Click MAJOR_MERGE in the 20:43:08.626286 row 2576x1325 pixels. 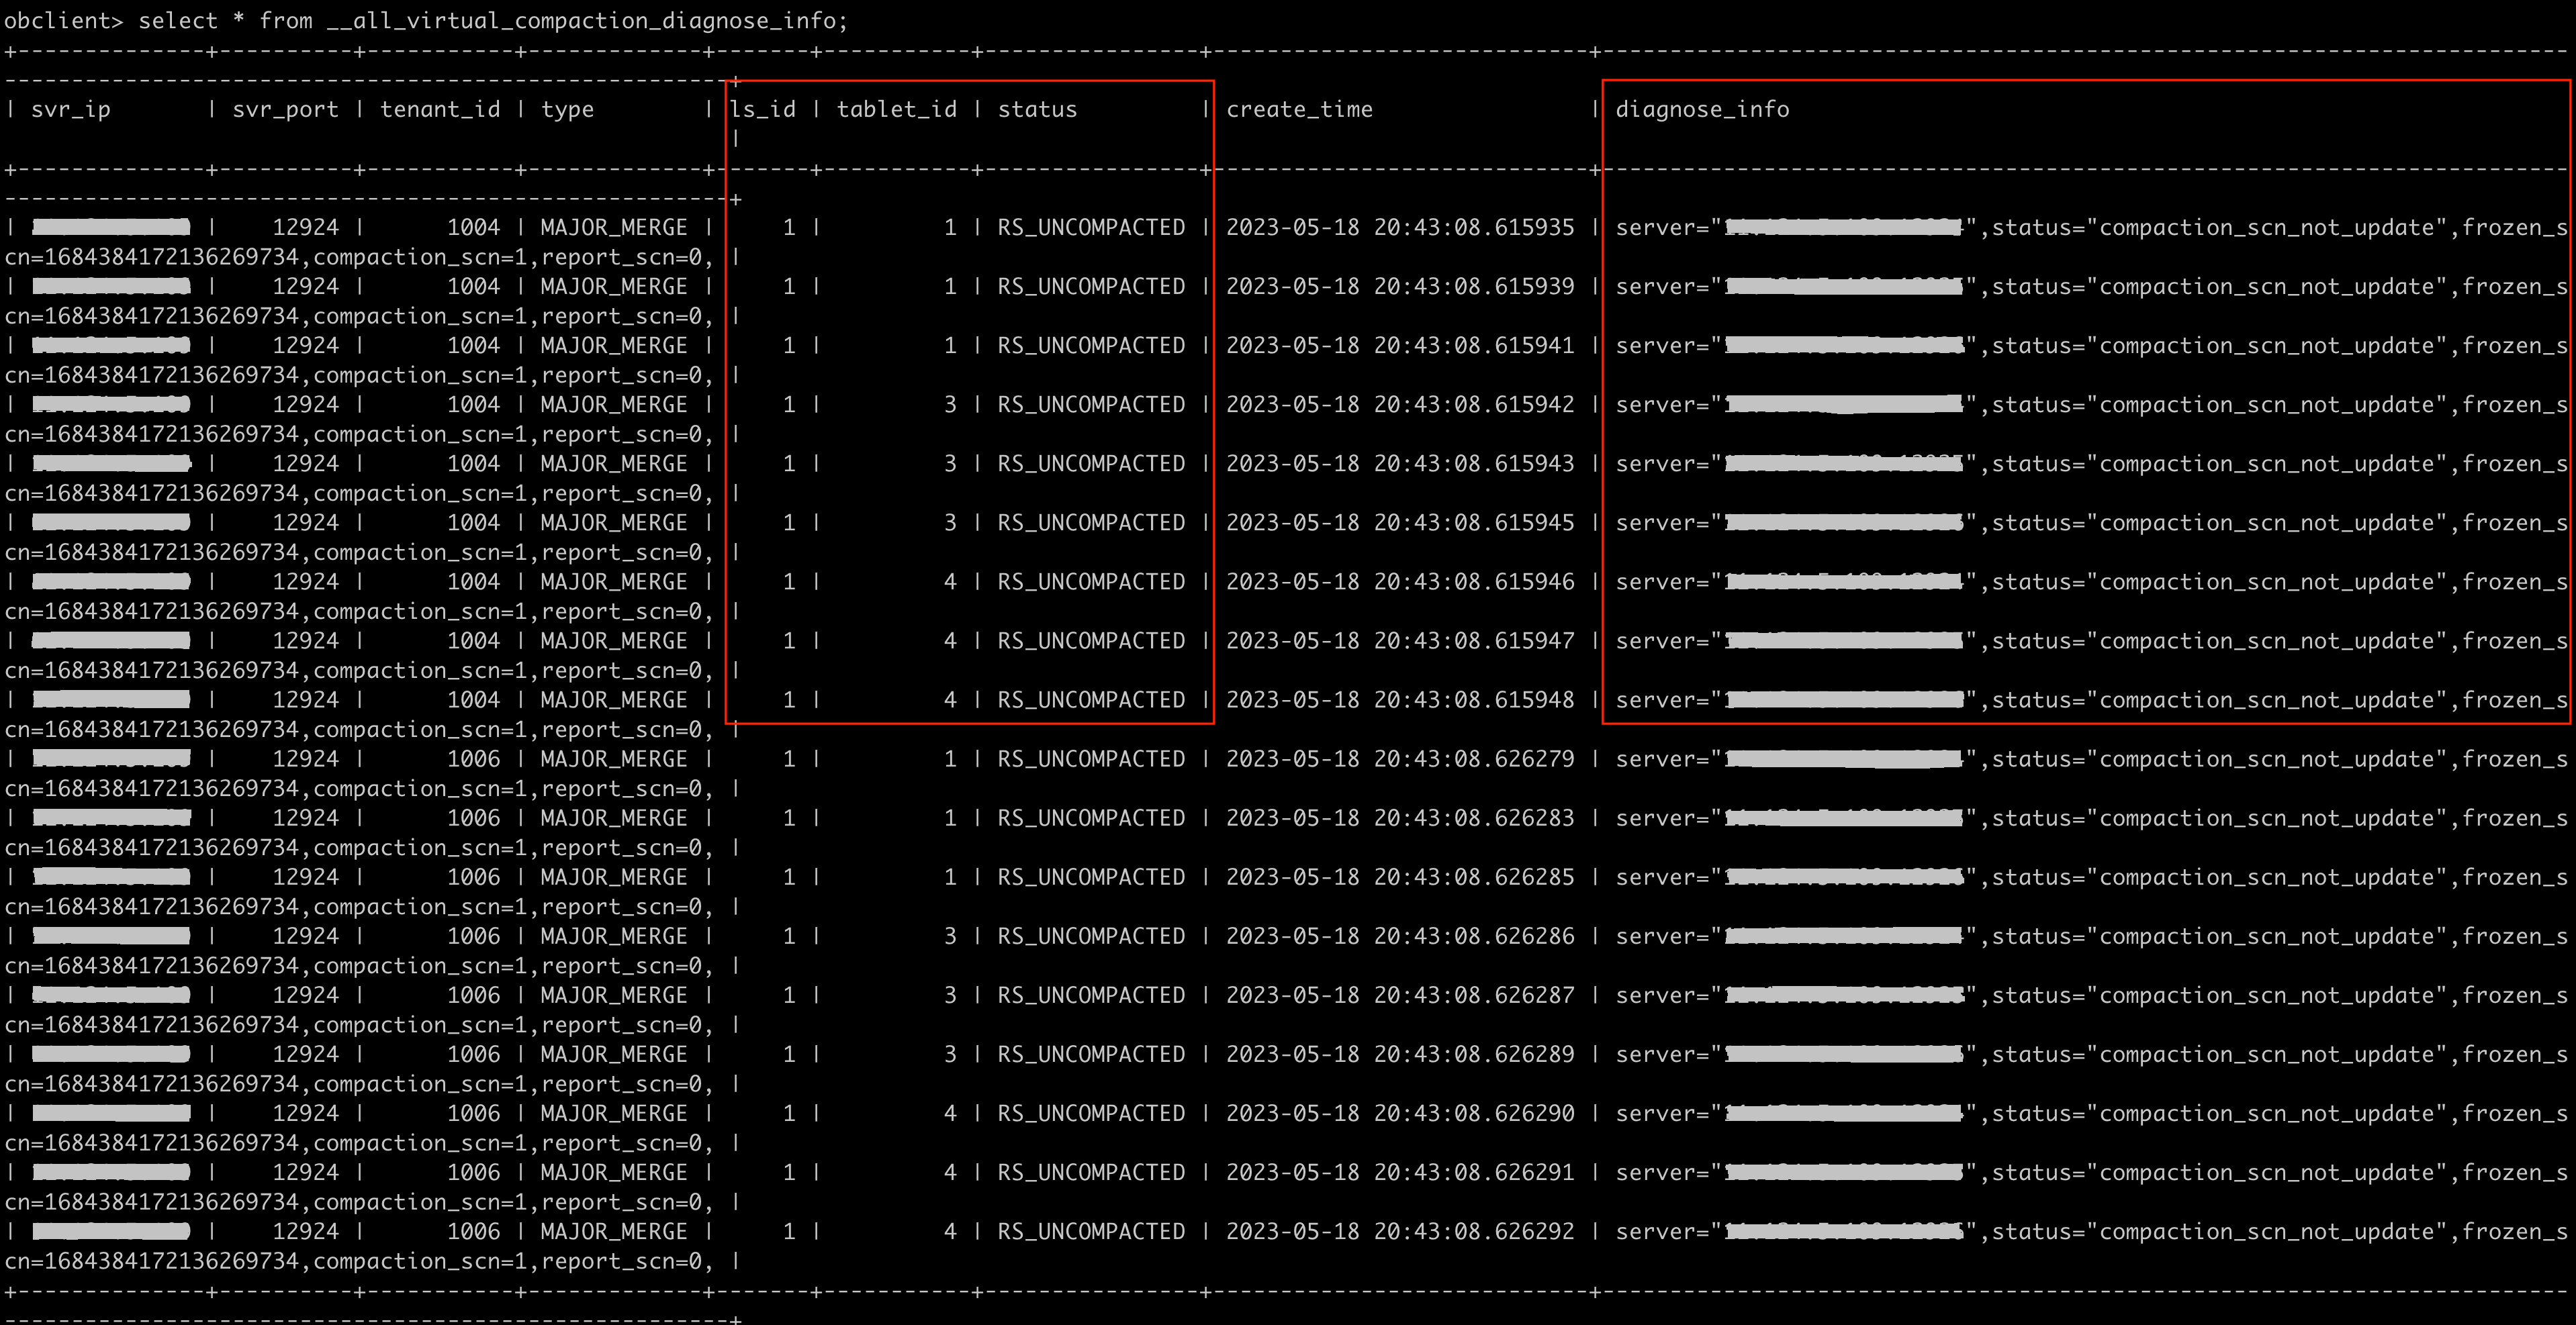[x=614, y=936]
